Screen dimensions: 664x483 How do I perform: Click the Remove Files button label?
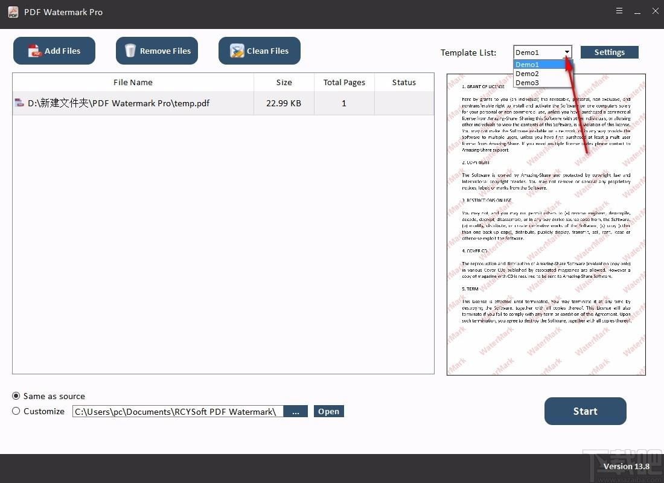165,51
